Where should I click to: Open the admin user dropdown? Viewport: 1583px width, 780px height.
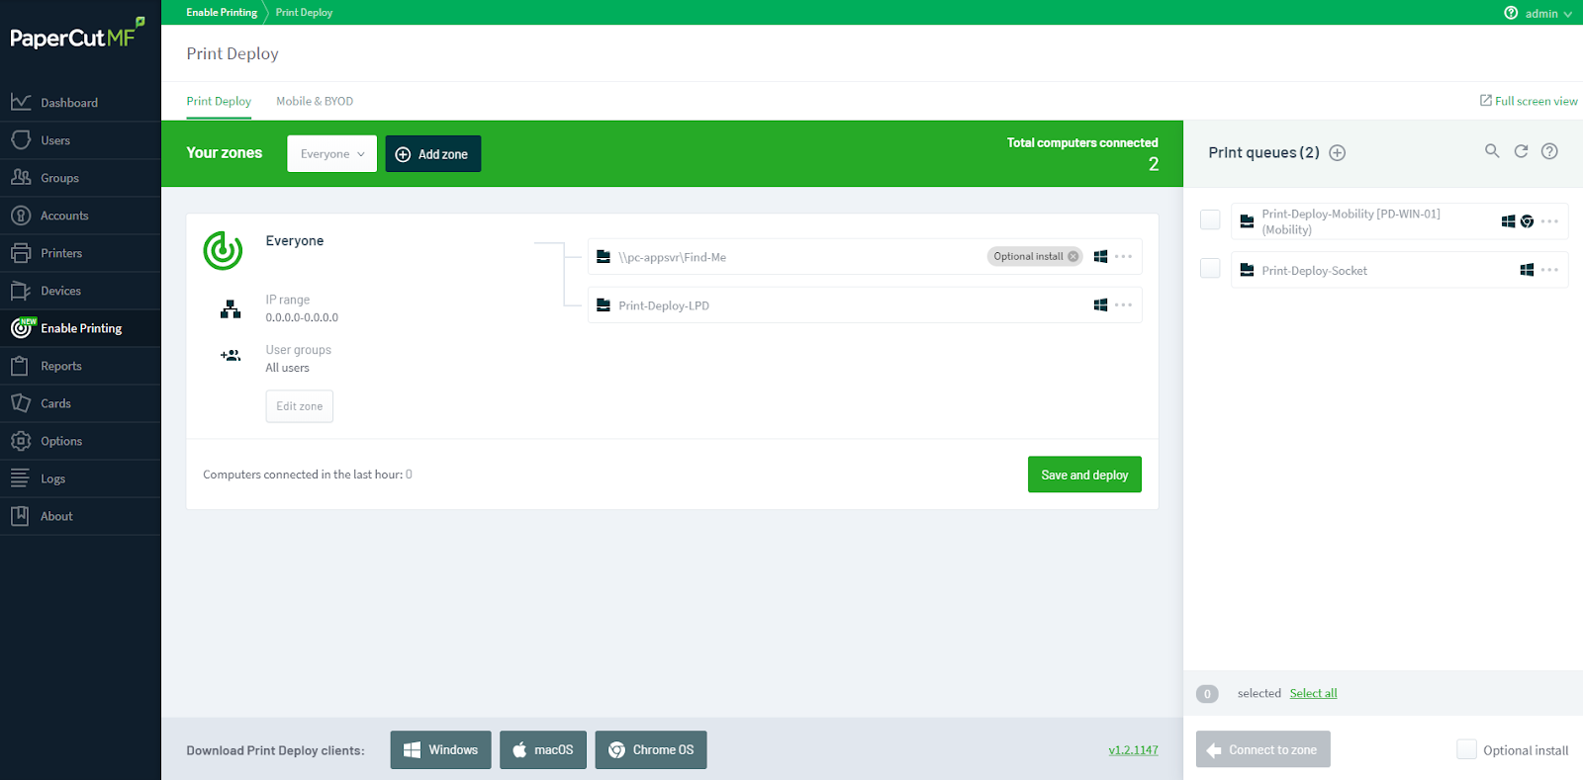[1548, 13]
